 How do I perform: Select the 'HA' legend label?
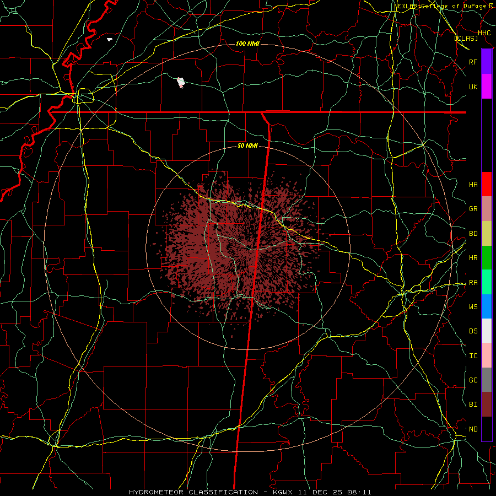click(x=473, y=185)
